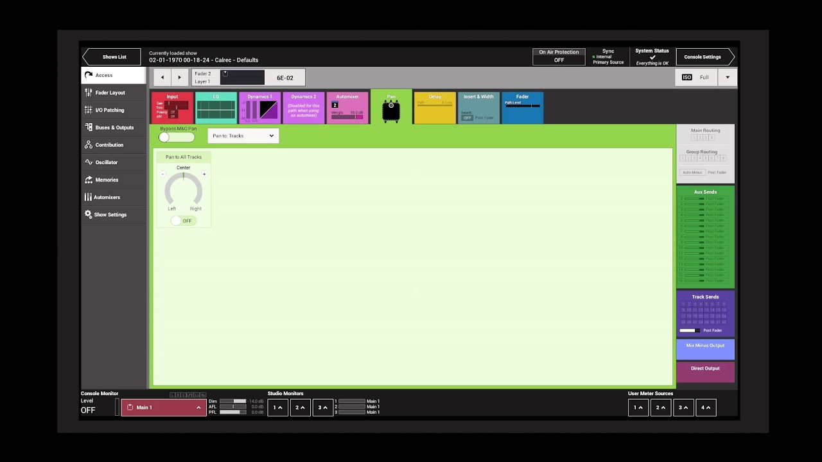The image size is (822, 462).
Task: Go to next fader path arrow
Action: (x=179, y=78)
